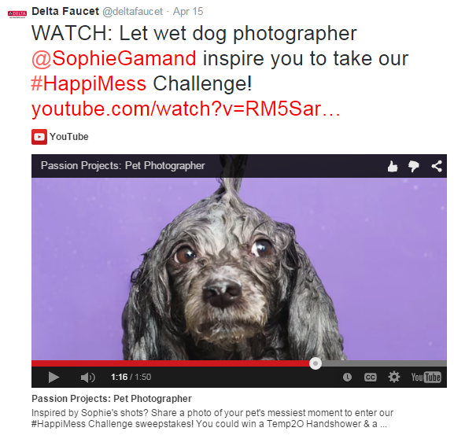The width and height of the screenshot is (454, 435).
Task: Click the Watch Later clock icon
Action: [347, 377]
